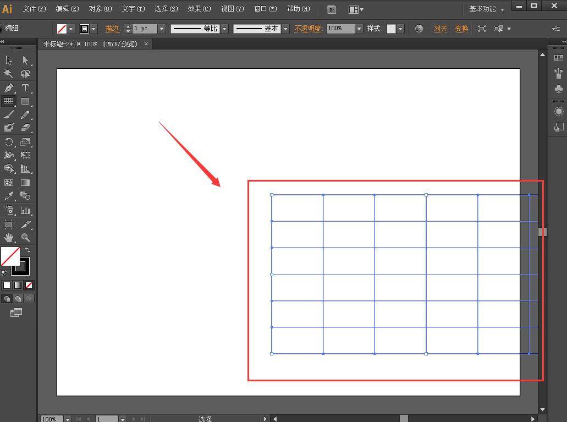Activate the Hand tool
The image size is (567, 422).
[x=8, y=237]
